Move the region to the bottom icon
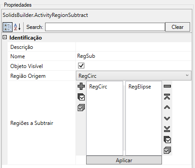Viewport: 195px width, 168px height. [167, 129]
